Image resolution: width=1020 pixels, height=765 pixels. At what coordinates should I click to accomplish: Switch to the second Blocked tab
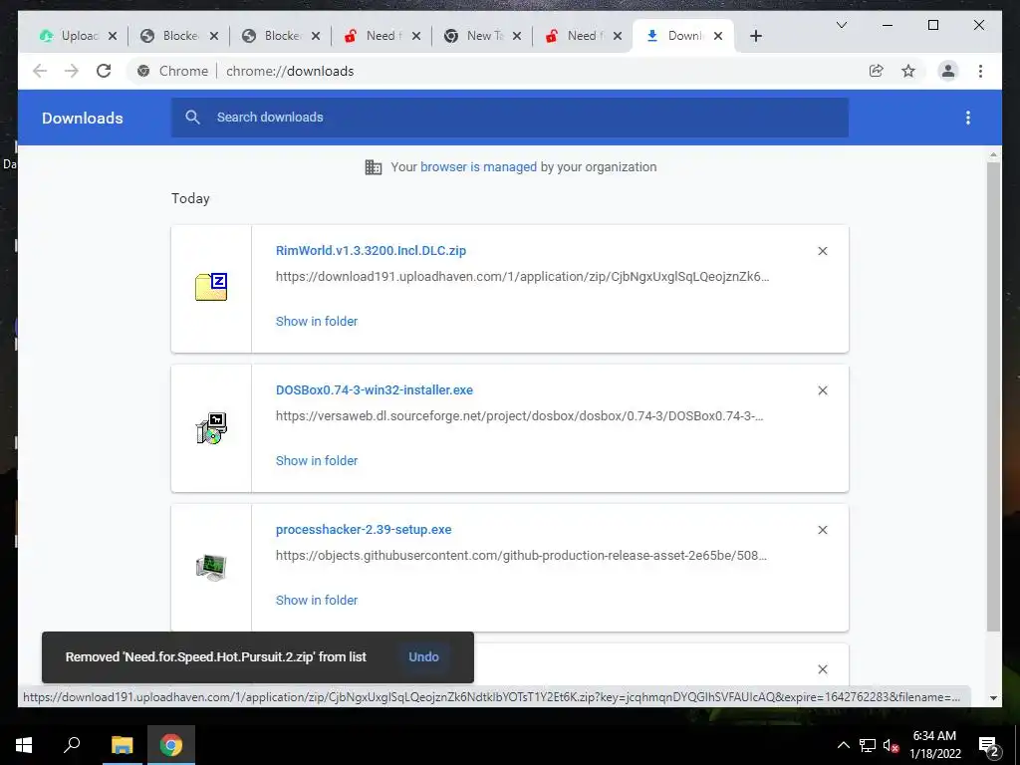[272, 36]
